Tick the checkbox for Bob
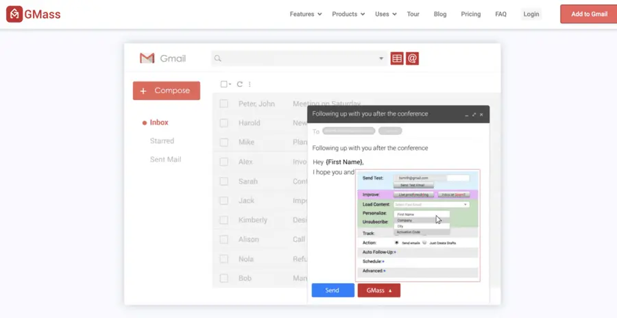 [x=224, y=278]
